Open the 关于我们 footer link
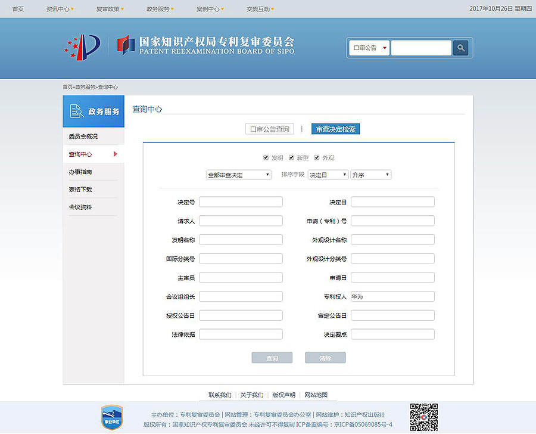The width and height of the screenshot is (536, 434). pyautogui.click(x=251, y=395)
